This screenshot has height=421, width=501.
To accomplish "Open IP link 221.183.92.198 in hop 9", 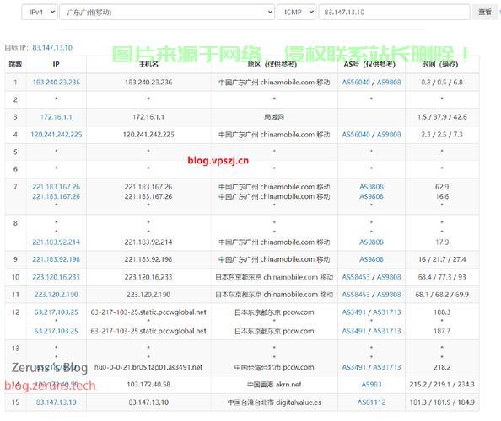I will [x=57, y=259].
